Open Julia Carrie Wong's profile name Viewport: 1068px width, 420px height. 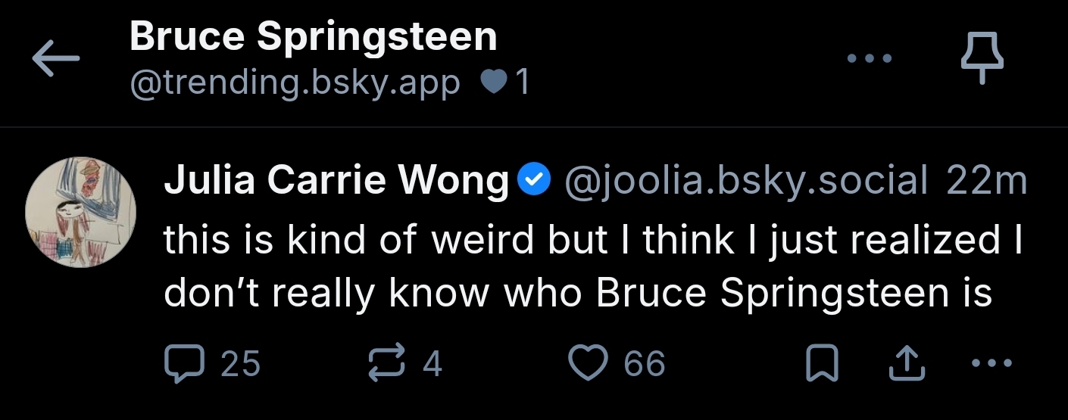[336, 181]
